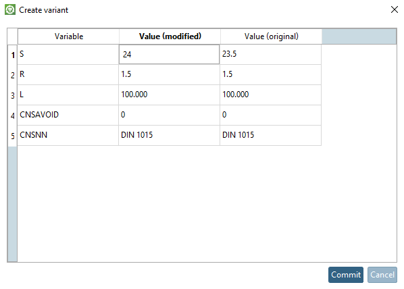
Task: Close the Create variant dialog
Action: coord(395,9)
